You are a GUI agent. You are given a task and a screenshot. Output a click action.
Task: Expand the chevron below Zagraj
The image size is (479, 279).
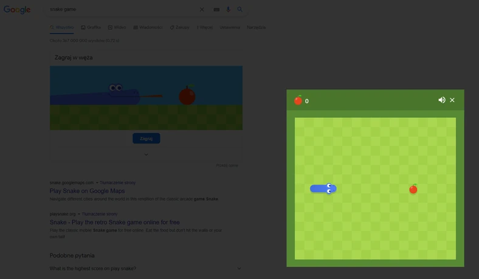coord(146,154)
